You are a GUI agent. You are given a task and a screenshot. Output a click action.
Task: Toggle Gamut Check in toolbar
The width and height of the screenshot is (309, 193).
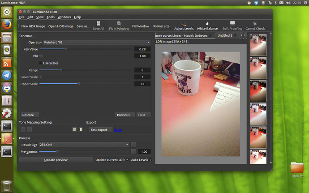coord(255,26)
